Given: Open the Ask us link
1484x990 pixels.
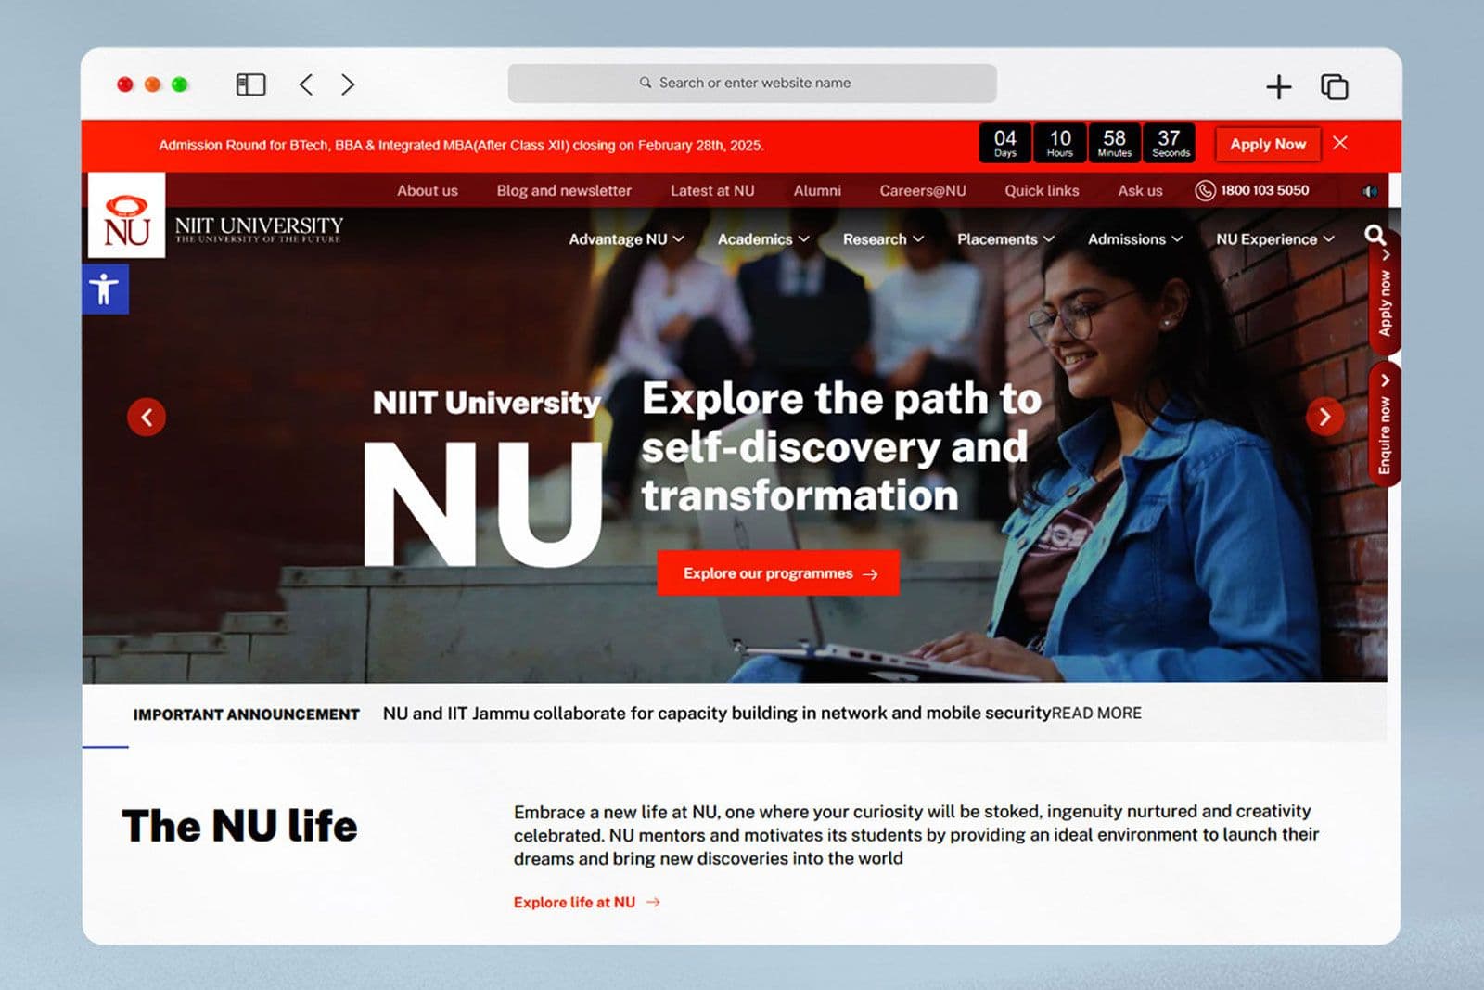Looking at the screenshot, I should click(x=1140, y=190).
